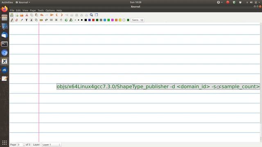Open a file using the Open icon
The image size is (262, 147).
pyautogui.click(x=22, y=15)
